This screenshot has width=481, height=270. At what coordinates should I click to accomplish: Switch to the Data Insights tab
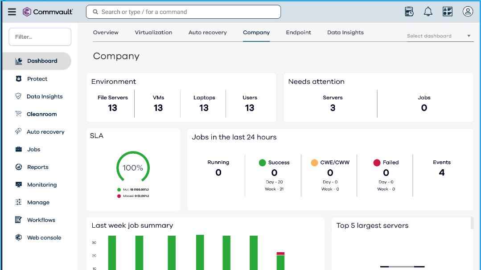pyautogui.click(x=345, y=33)
